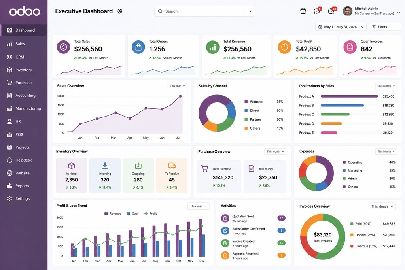
Task: Open the Dashboard sidebar item
Action: [x=24, y=30]
